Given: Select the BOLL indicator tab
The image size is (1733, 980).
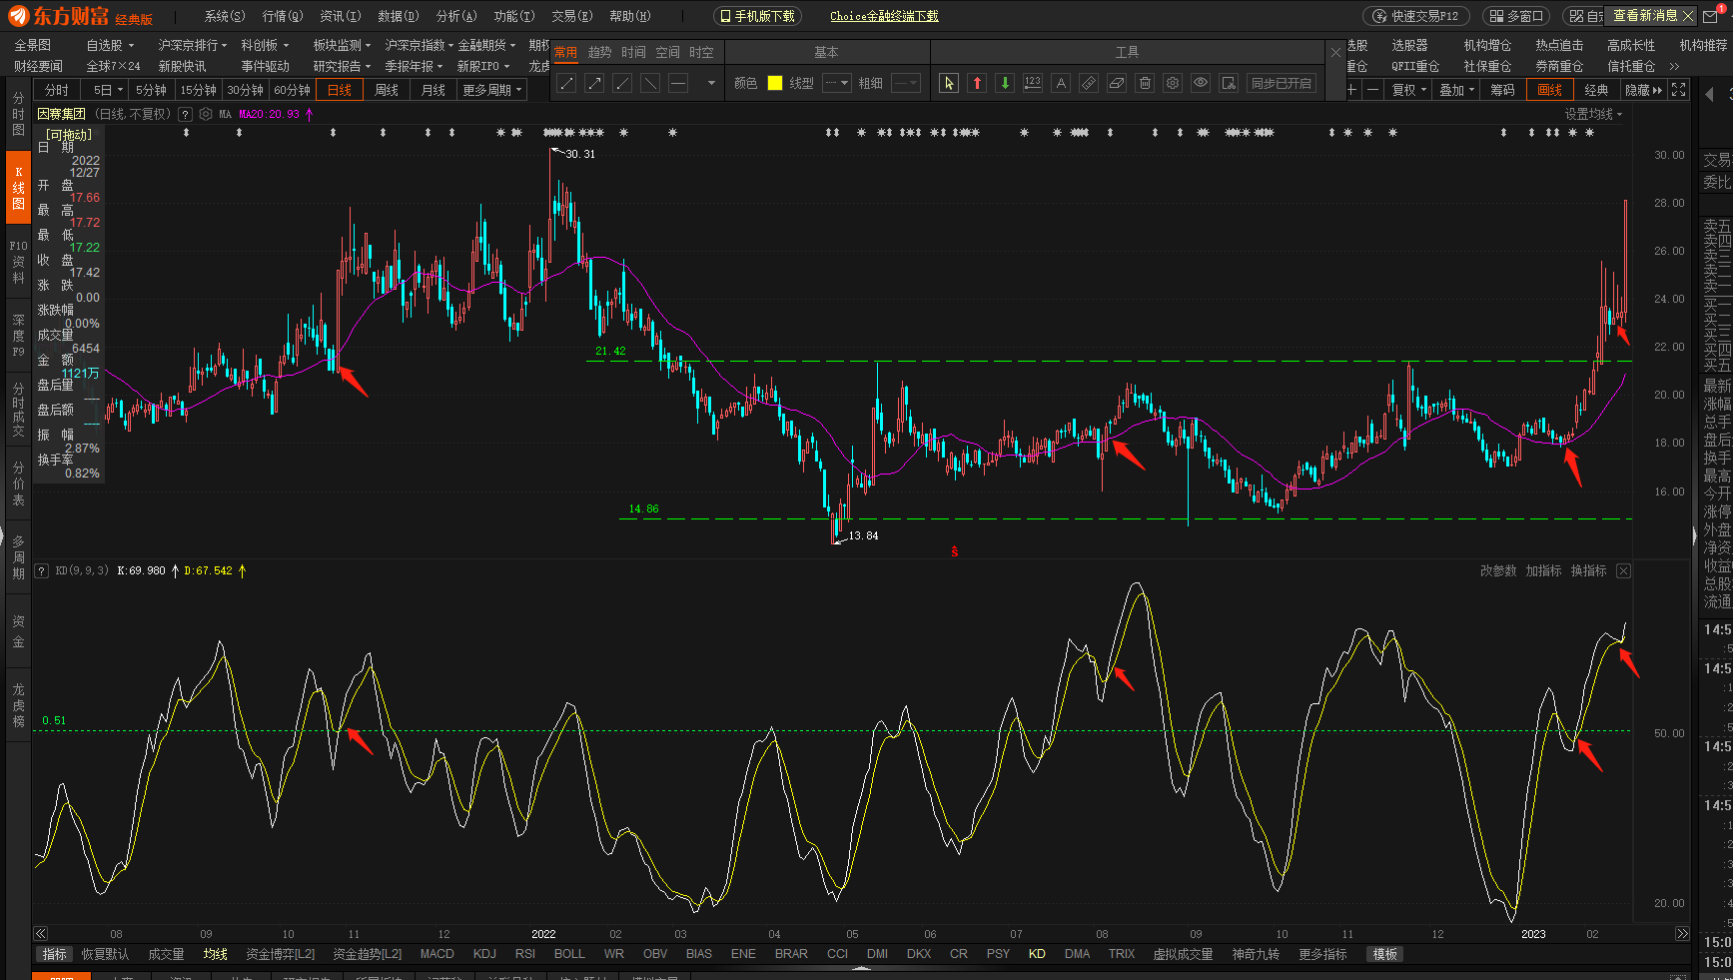Looking at the screenshot, I should click(569, 954).
